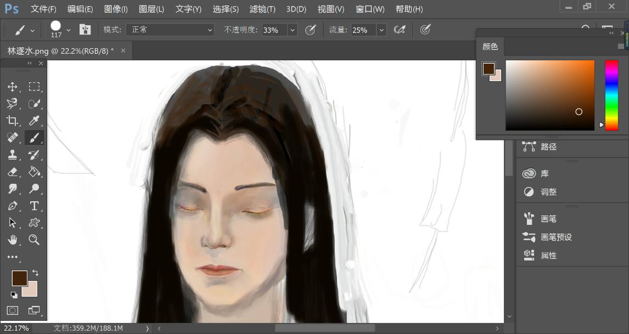Select the Custom Shape tool
This screenshot has width=629, height=334.
click(x=34, y=223)
